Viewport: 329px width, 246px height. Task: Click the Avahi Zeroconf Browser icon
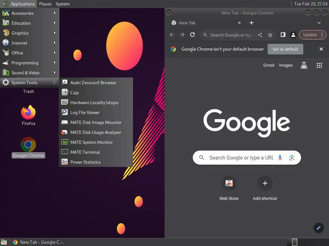64,82
